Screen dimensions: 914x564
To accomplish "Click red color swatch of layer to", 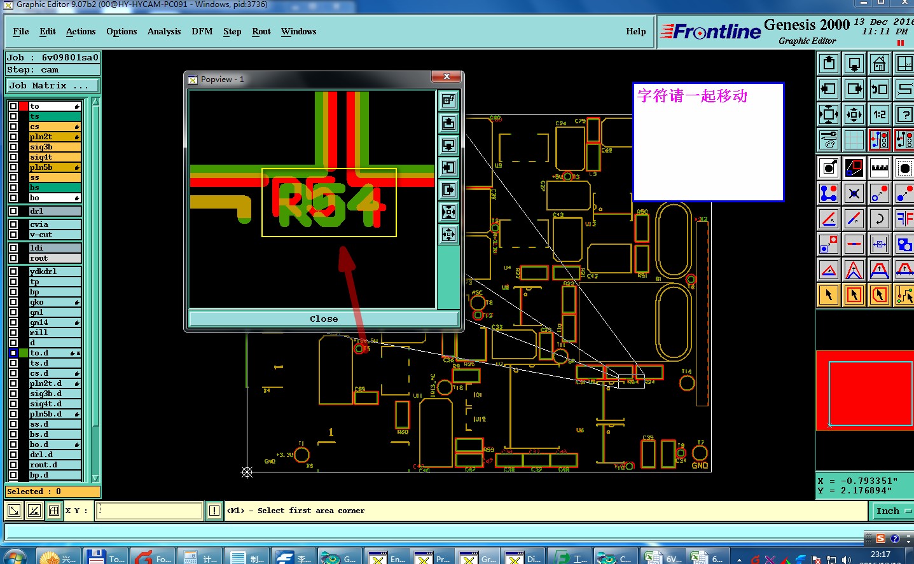I will coord(24,106).
